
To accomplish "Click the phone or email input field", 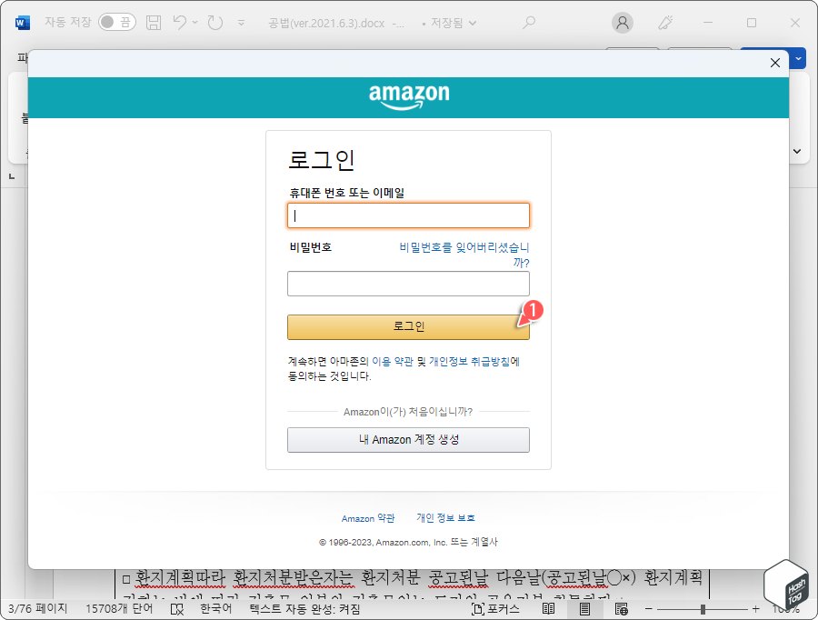I will (x=408, y=215).
